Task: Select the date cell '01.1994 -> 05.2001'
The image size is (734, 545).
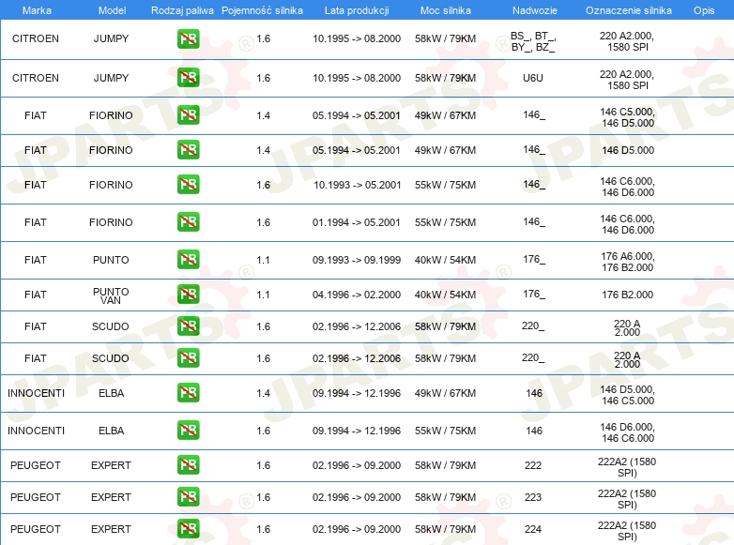Action: [357, 222]
